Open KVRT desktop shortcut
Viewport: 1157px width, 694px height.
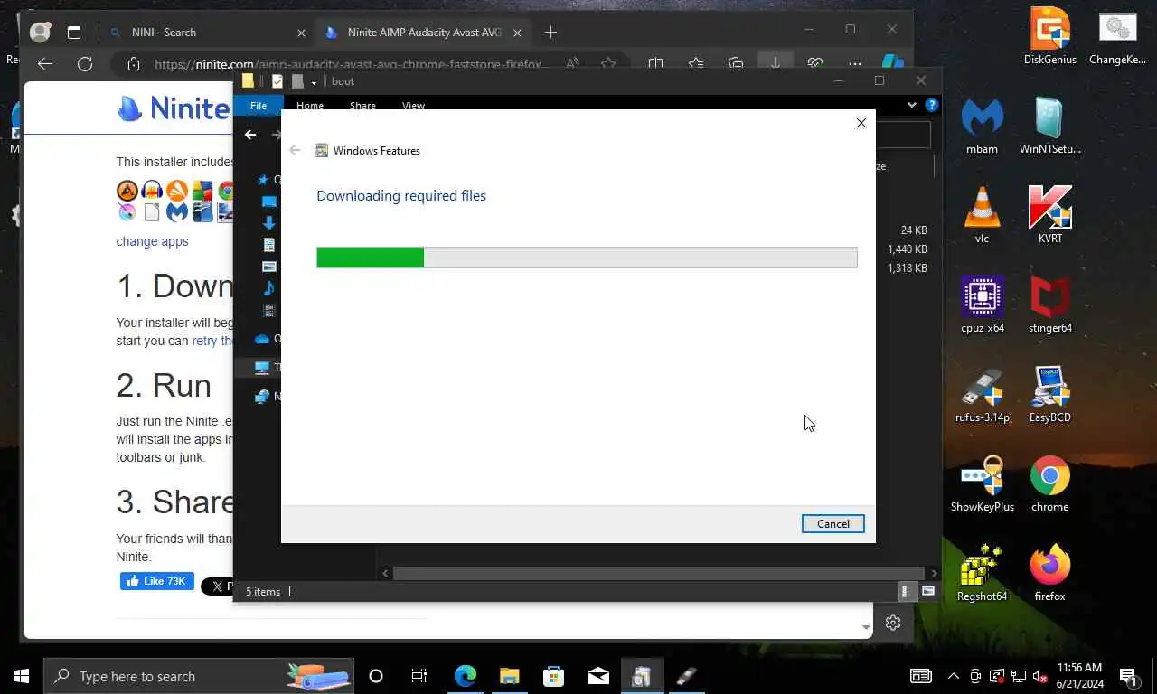[x=1049, y=215]
